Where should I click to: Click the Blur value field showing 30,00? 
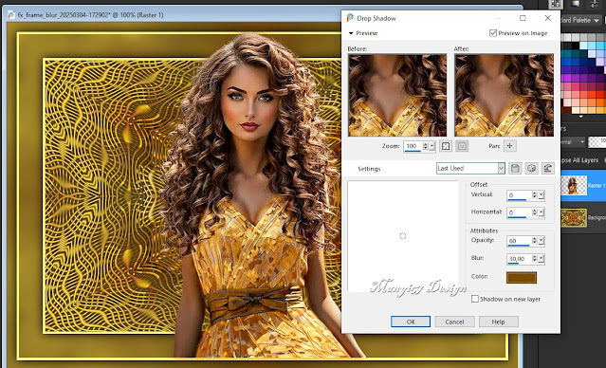[x=520, y=259]
